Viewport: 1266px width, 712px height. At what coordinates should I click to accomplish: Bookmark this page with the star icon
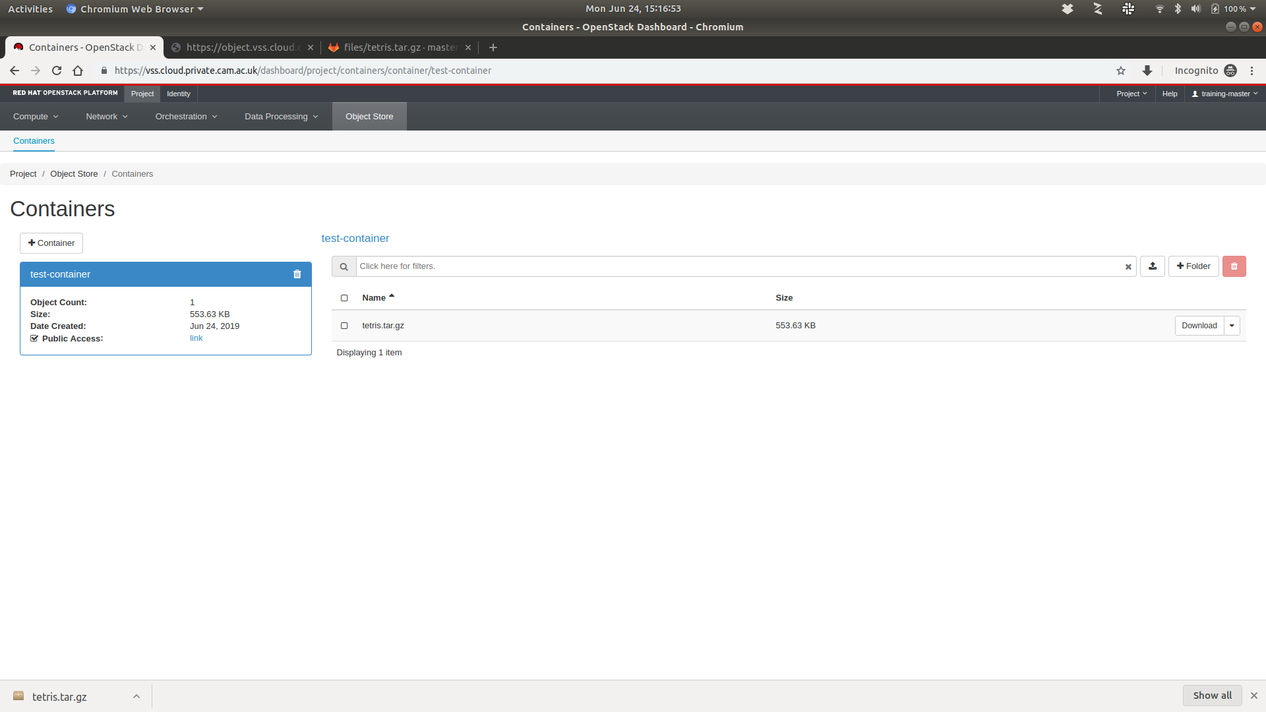click(x=1120, y=71)
